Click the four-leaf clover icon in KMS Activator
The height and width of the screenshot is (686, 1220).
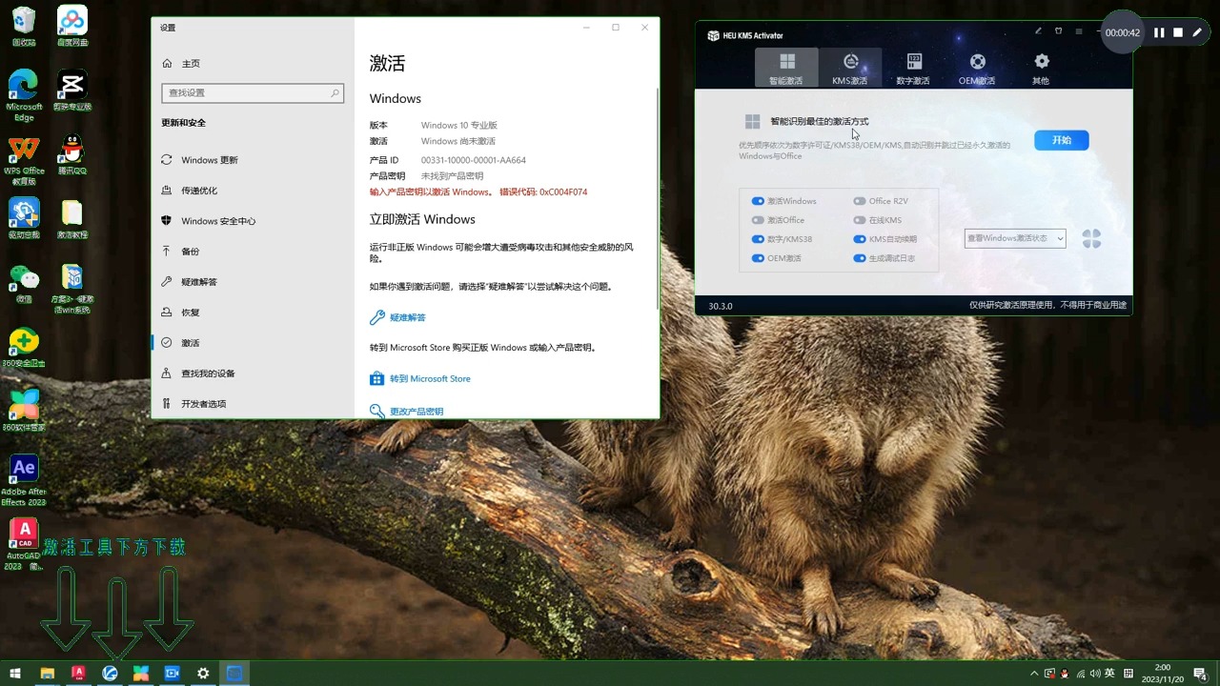1091,239
